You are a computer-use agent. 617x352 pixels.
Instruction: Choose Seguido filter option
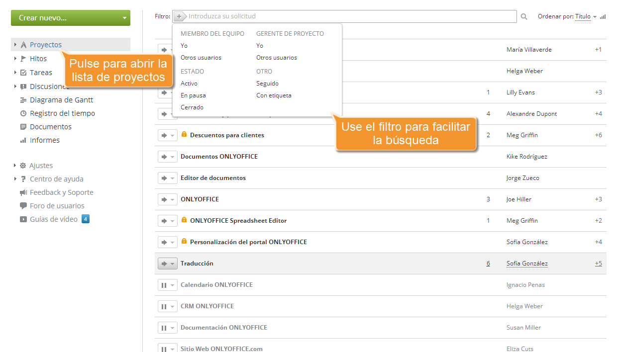point(267,84)
